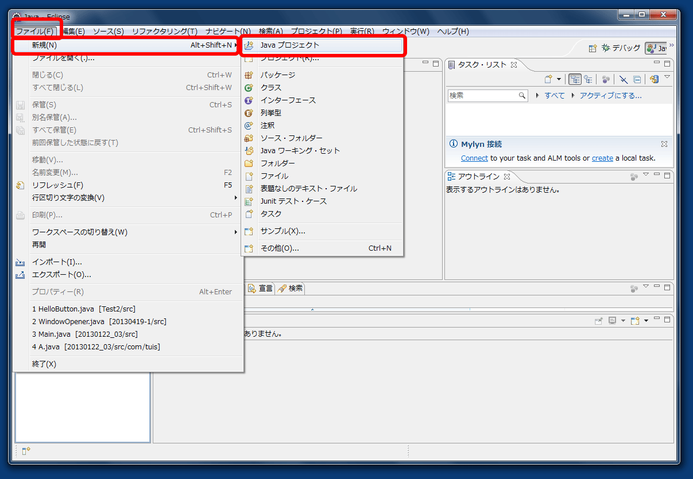Open the Task List view menu triangle
The image size is (693, 479).
[x=667, y=77]
